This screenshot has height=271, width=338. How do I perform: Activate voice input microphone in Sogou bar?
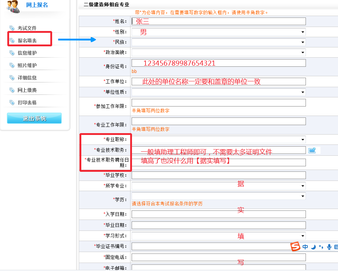(329, 247)
